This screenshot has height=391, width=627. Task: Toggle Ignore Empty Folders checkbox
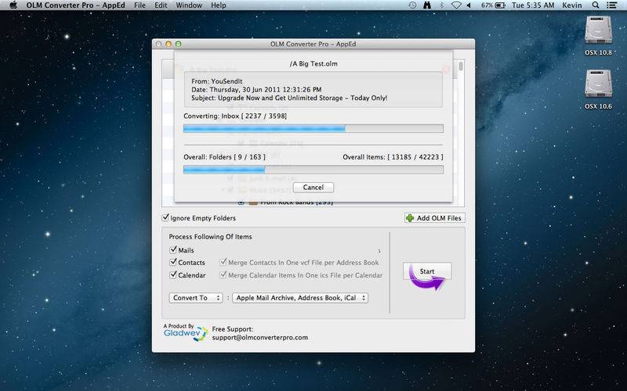pos(165,217)
